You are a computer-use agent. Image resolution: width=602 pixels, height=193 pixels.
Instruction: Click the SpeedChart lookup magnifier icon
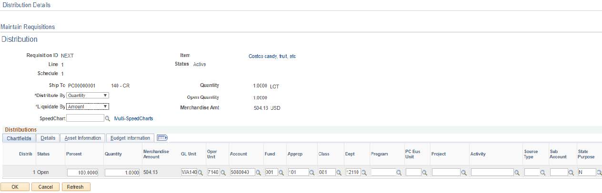pos(108,118)
